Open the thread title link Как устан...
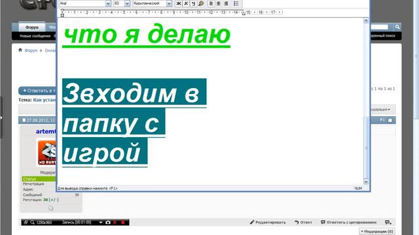 click(x=45, y=100)
